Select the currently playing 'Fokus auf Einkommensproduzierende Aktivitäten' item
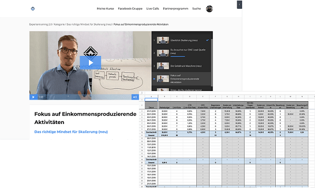The image size is (315, 188). (x=182, y=79)
